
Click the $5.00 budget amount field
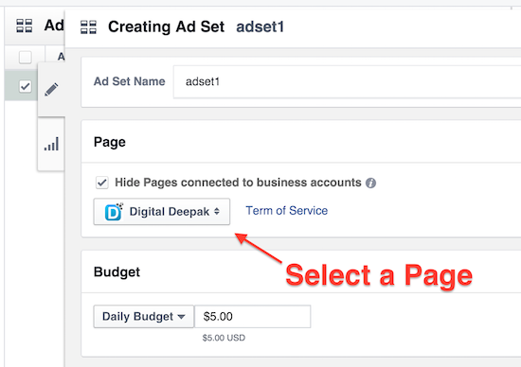tap(253, 317)
